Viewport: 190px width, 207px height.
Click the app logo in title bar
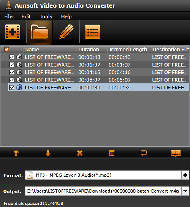point(8,5)
